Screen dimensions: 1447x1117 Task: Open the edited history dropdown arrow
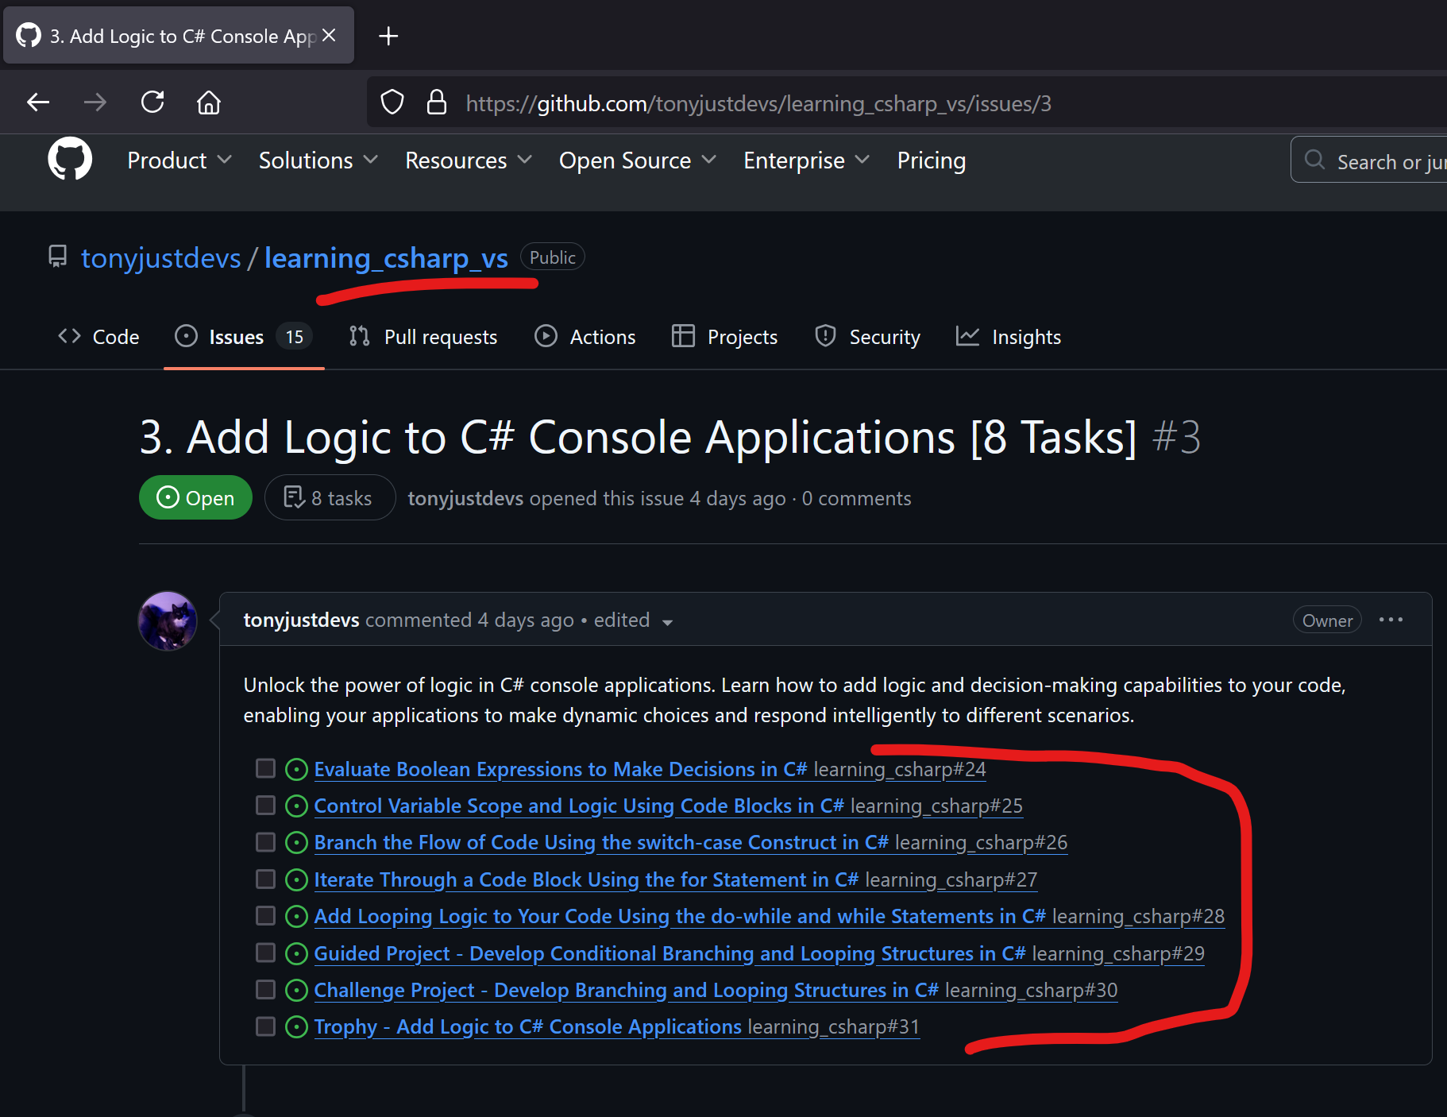pyautogui.click(x=668, y=622)
